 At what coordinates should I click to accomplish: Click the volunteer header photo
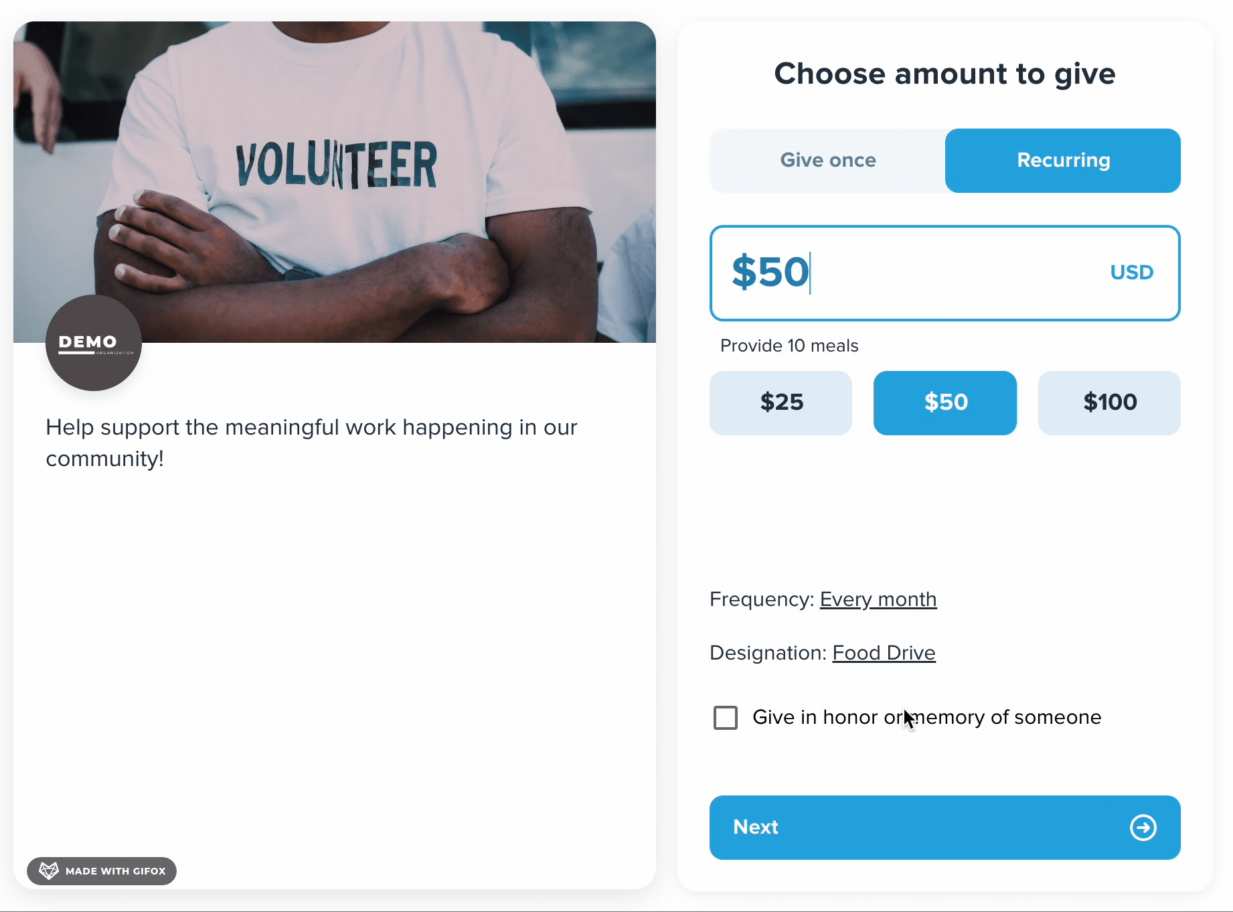[335, 182]
